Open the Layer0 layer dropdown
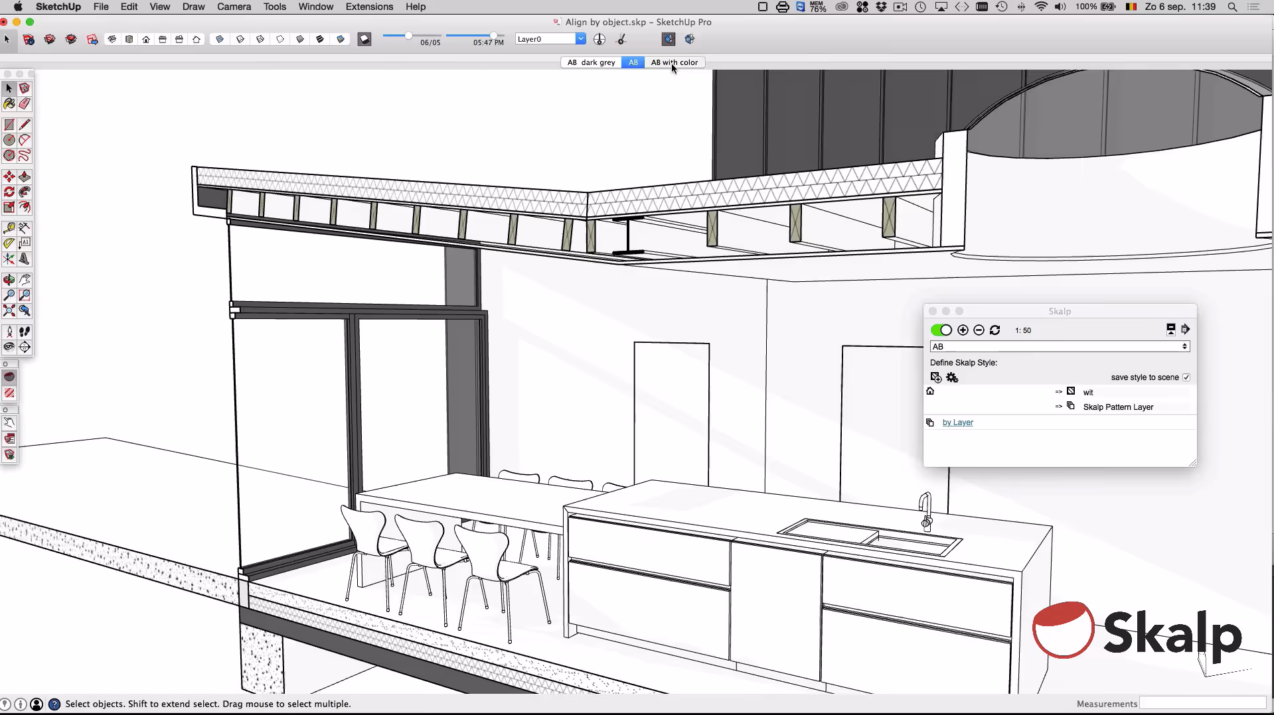The width and height of the screenshot is (1274, 715). [580, 39]
